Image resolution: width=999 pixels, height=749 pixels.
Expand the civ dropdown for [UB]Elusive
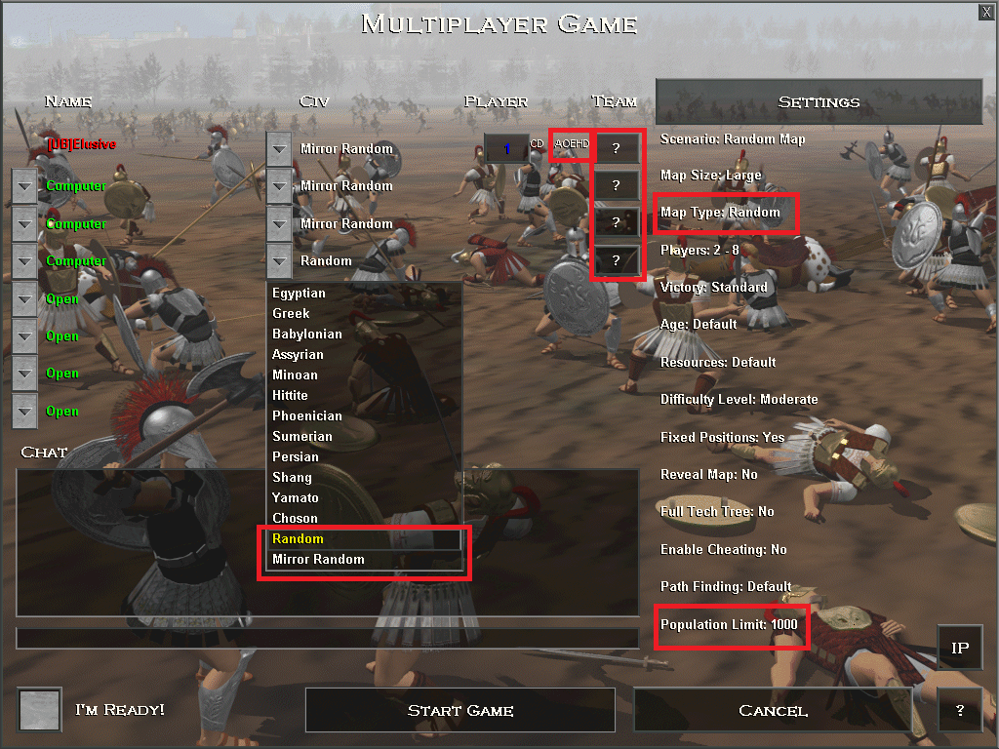pyautogui.click(x=278, y=149)
